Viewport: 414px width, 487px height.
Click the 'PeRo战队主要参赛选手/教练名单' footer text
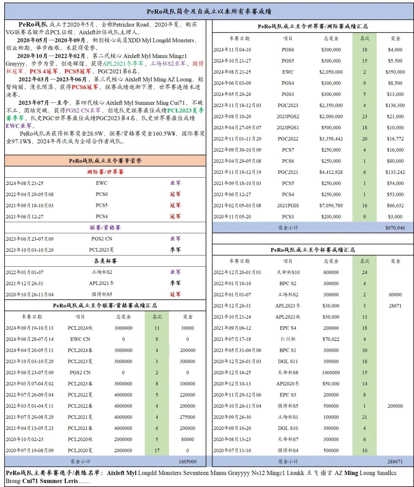click(x=54, y=473)
